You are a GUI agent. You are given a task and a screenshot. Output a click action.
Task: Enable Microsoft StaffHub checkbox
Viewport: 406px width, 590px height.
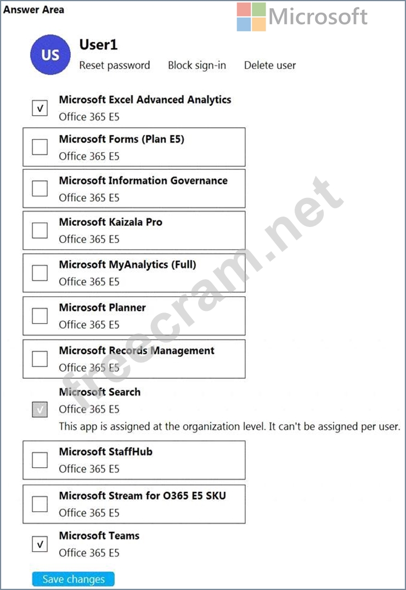point(40,459)
